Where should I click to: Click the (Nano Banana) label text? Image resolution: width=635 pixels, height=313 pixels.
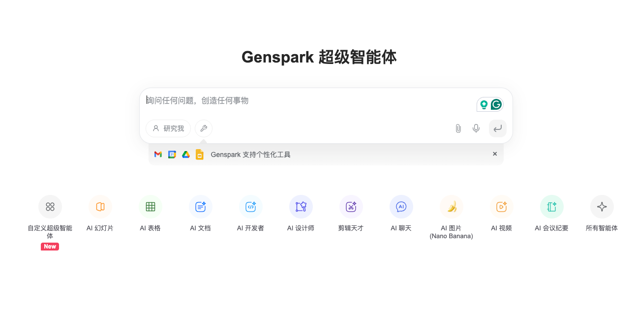[x=452, y=236]
